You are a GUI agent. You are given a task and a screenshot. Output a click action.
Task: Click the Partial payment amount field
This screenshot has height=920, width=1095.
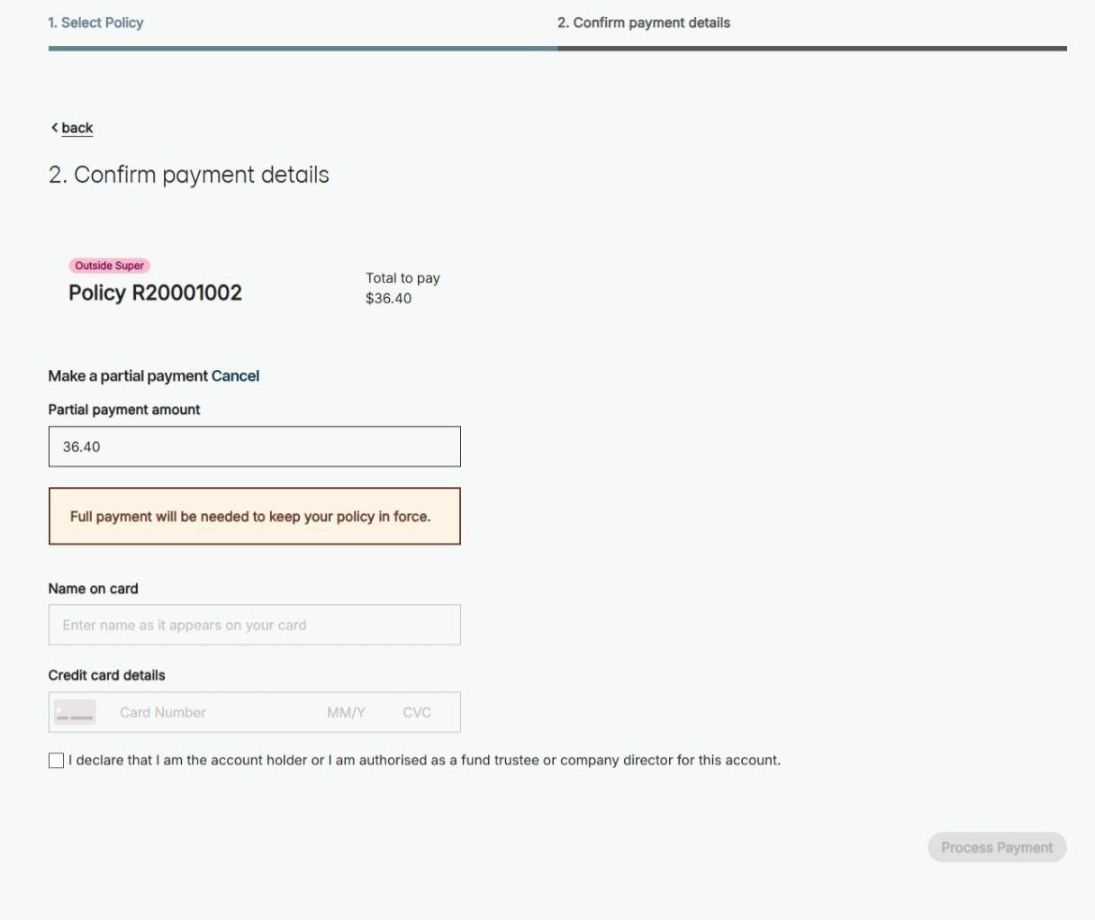[x=254, y=446]
